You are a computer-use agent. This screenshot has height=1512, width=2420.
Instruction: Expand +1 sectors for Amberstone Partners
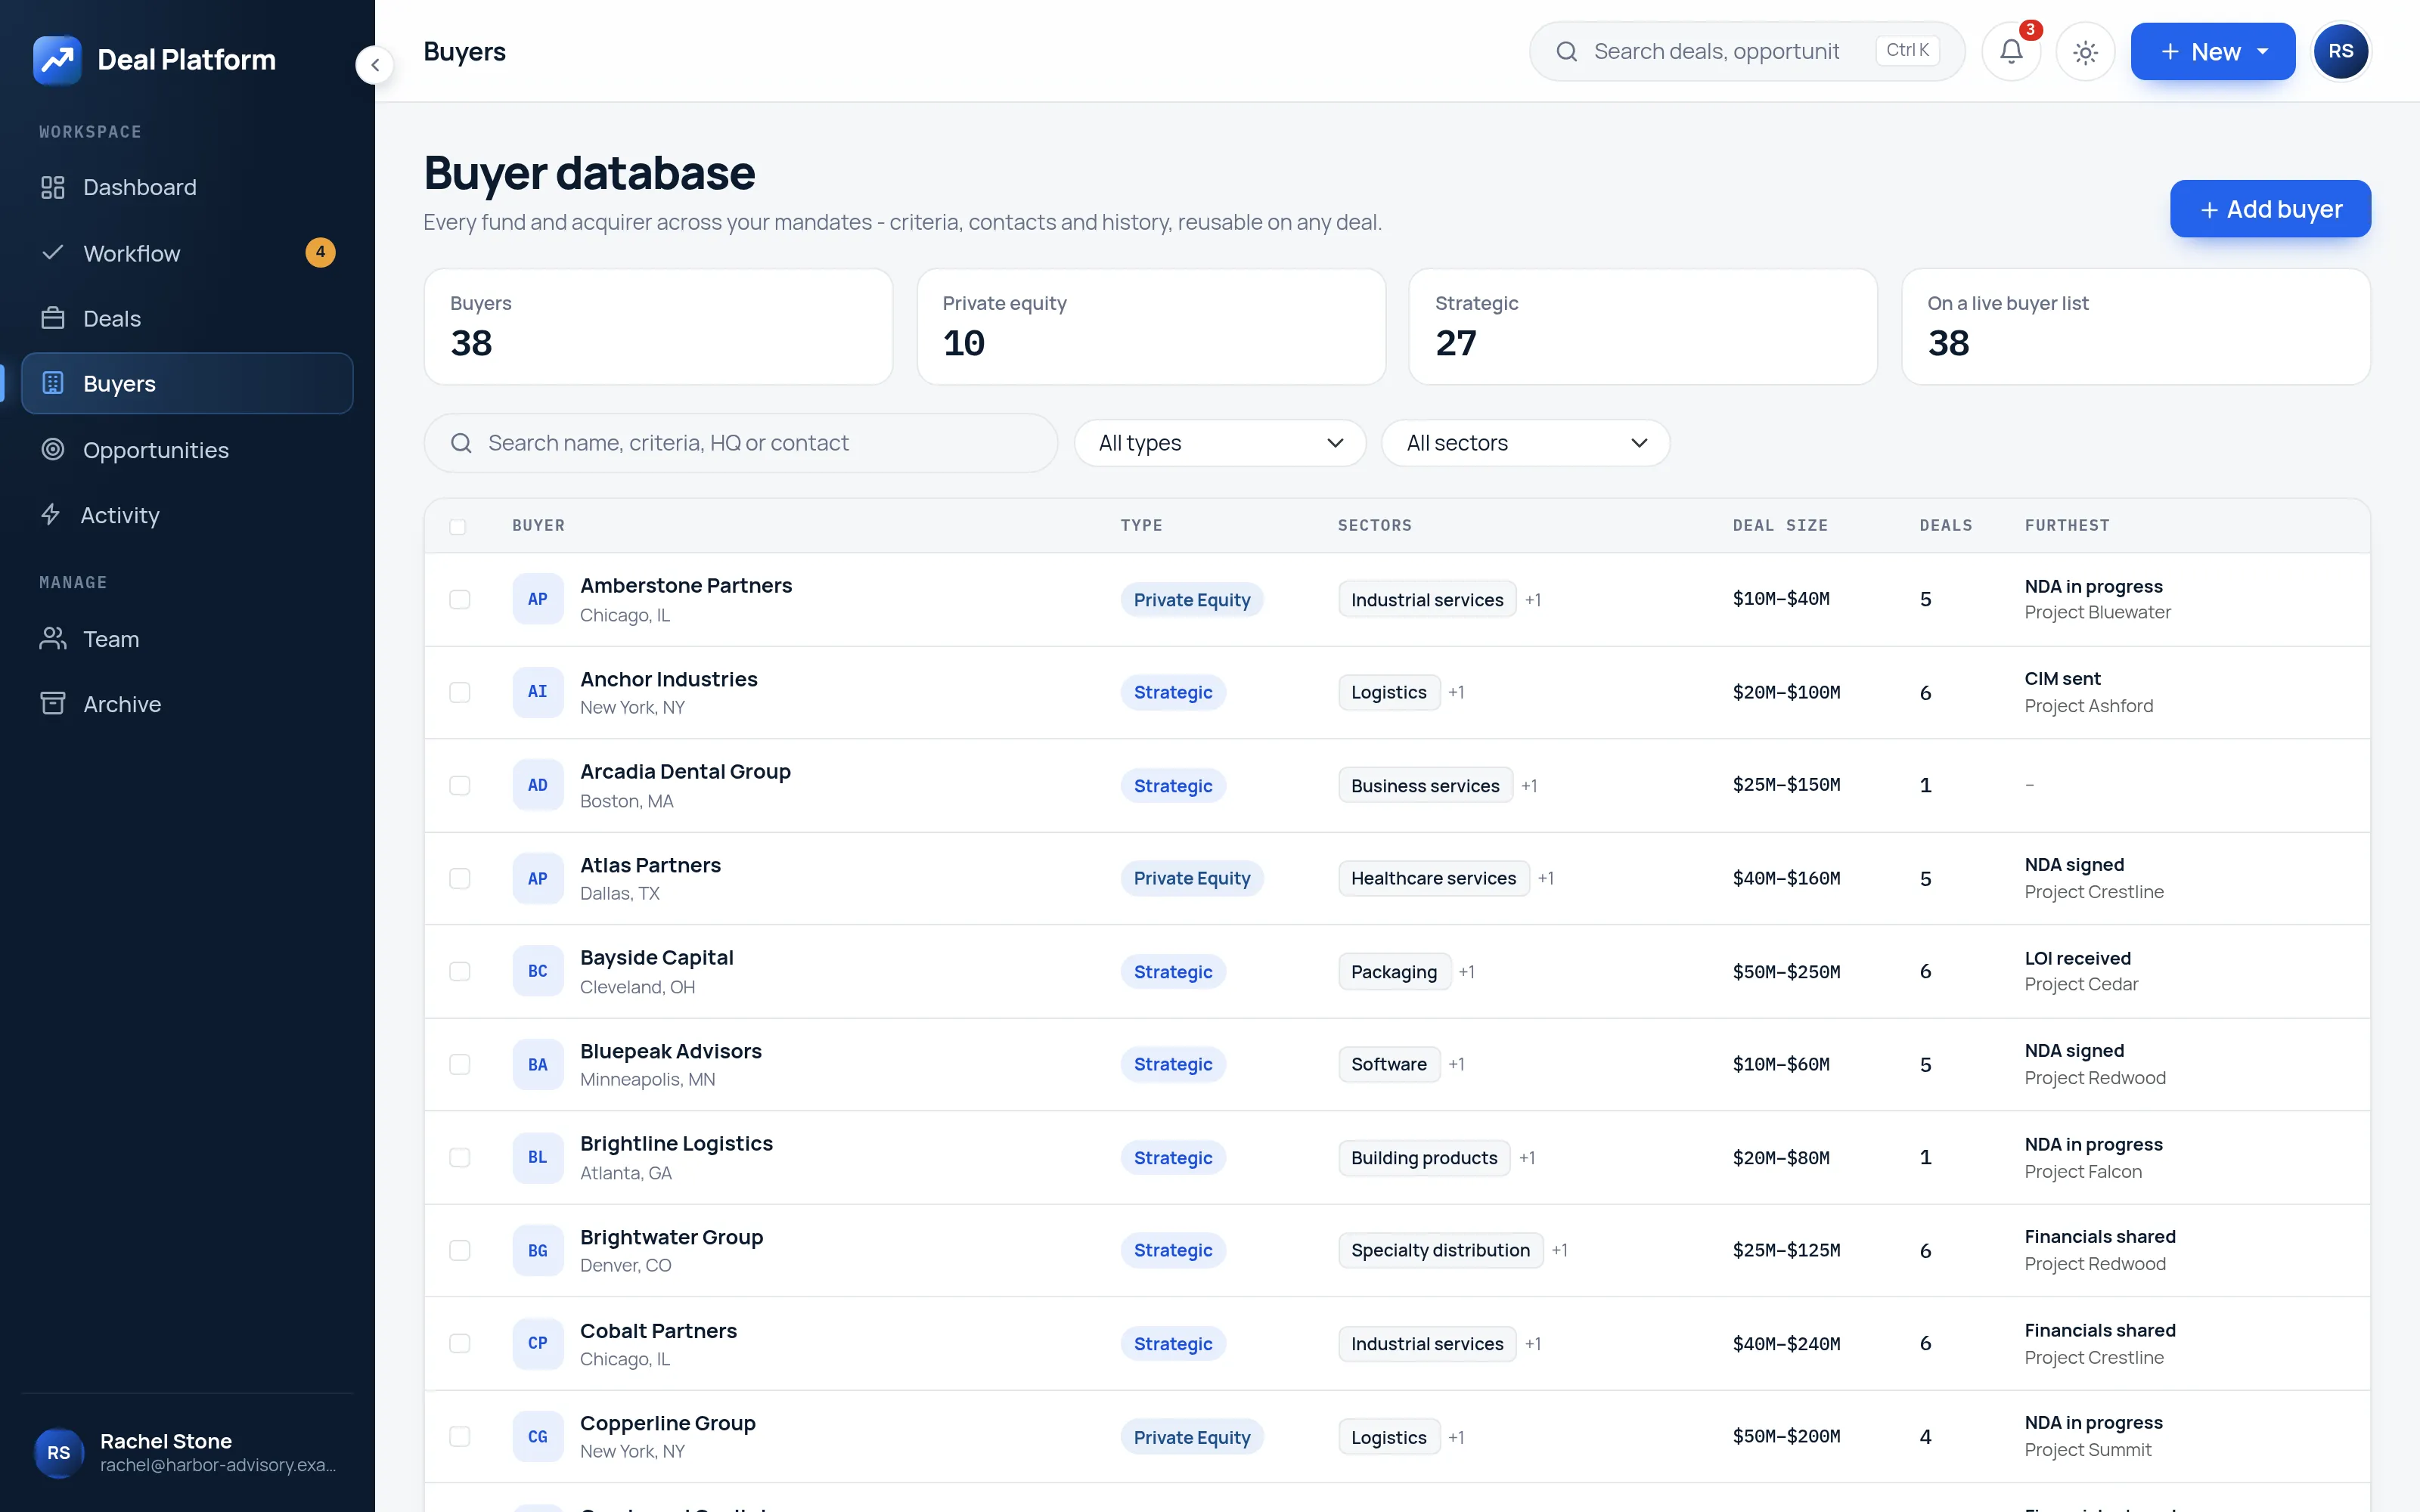1533,600
